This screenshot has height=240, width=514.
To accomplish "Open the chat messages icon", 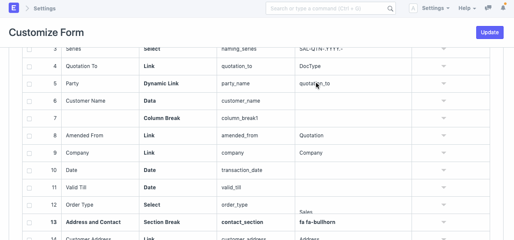I will (488, 8).
